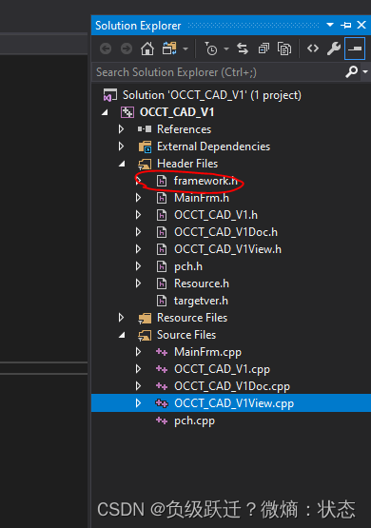Select the Source Files folder
The width and height of the screenshot is (371, 528).
(186, 335)
